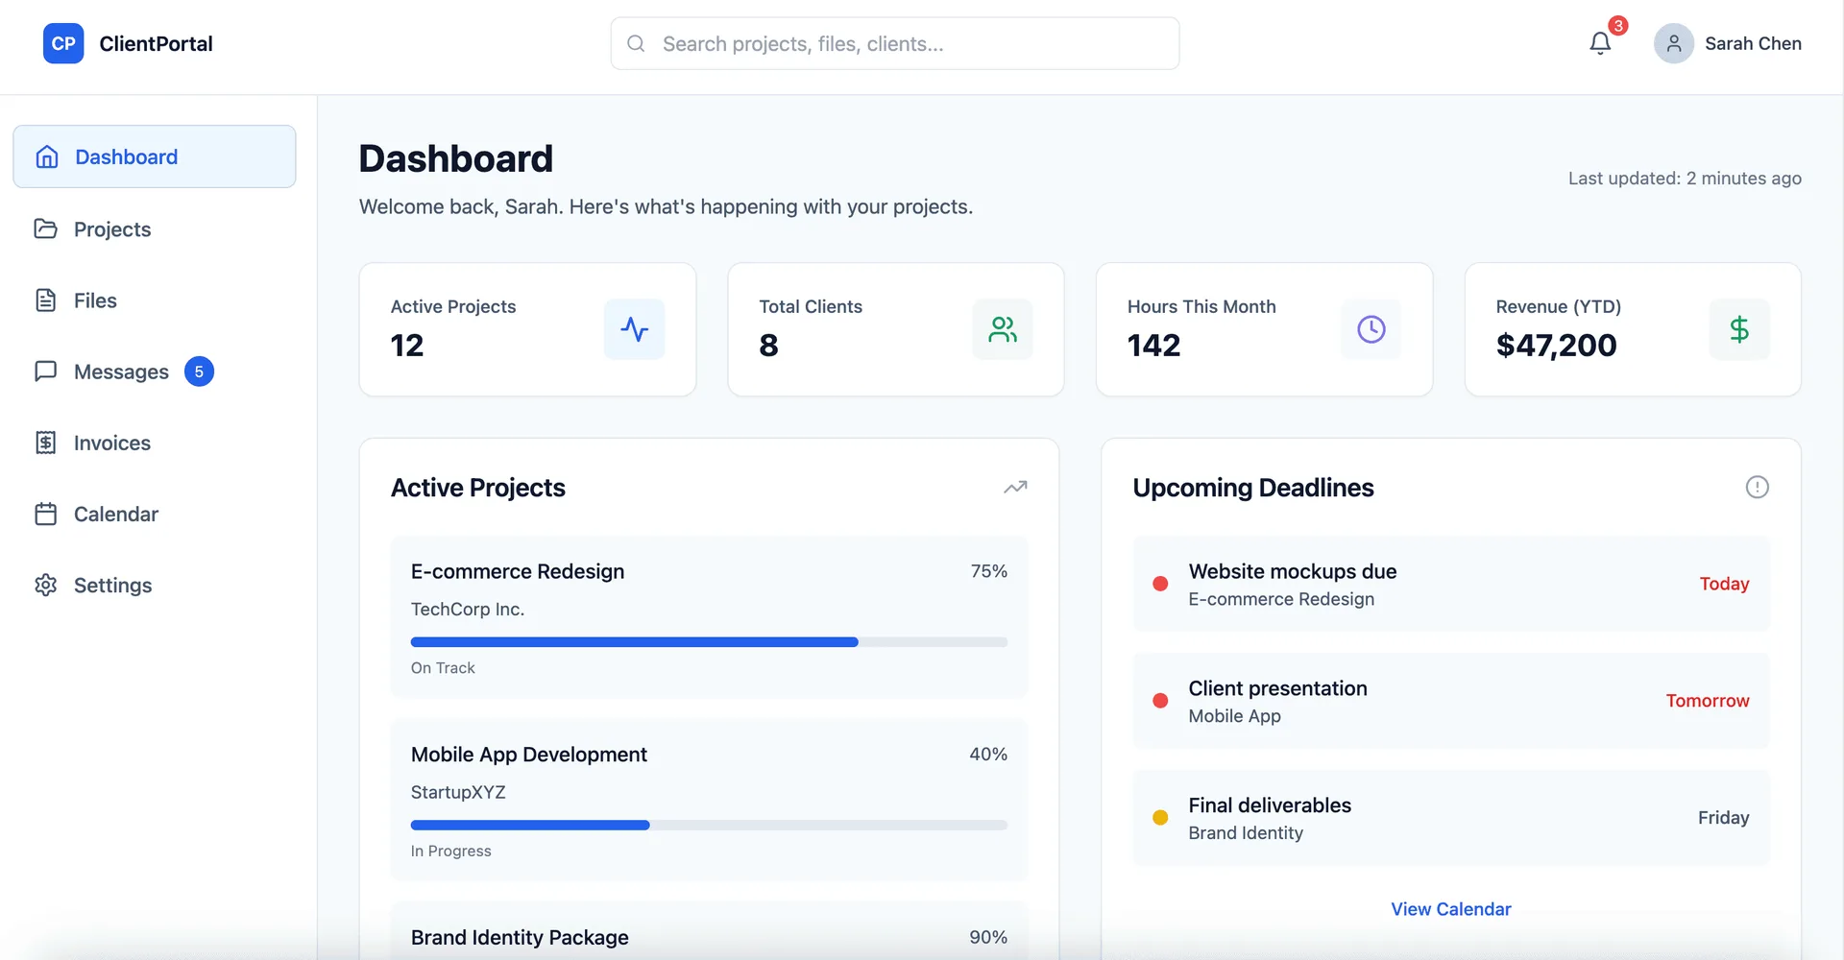Click Sarah Chen's avatar icon
Image resolution: width=1844 pixels, height=960 pixels.
tap(1674, 43)
